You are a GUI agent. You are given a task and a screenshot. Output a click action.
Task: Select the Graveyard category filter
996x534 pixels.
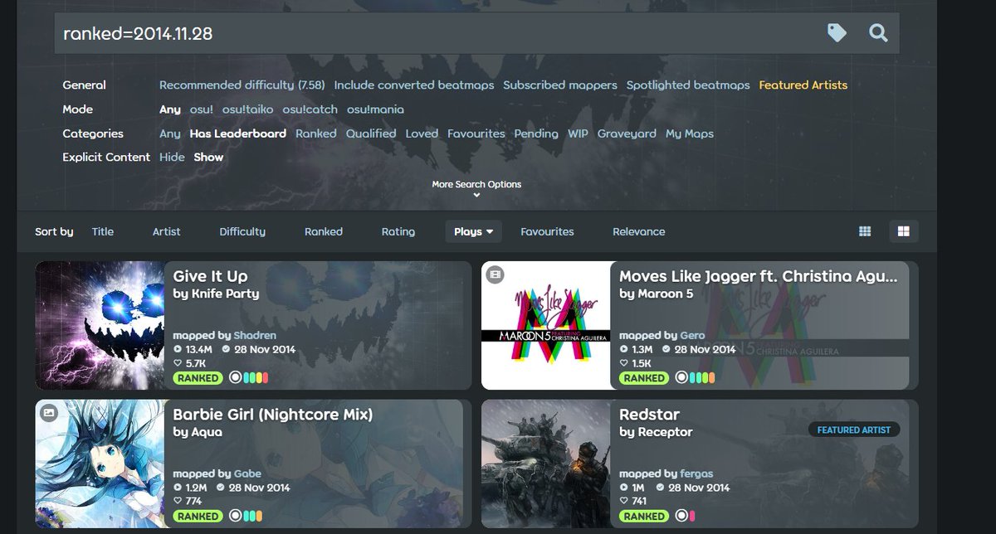627,133
